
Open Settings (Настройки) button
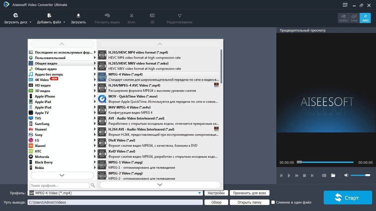(216, 193)
